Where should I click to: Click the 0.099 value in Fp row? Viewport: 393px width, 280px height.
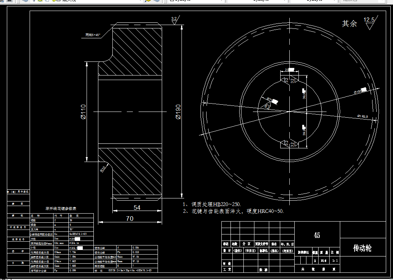[73, 271]
